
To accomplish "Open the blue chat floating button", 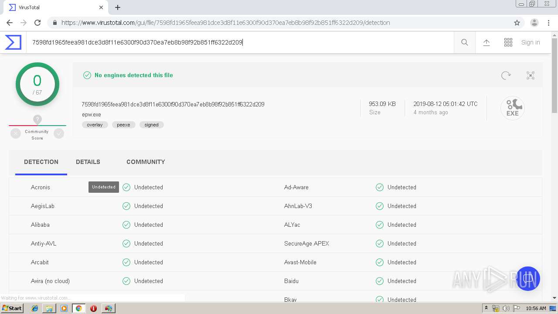I will point(528,278).
